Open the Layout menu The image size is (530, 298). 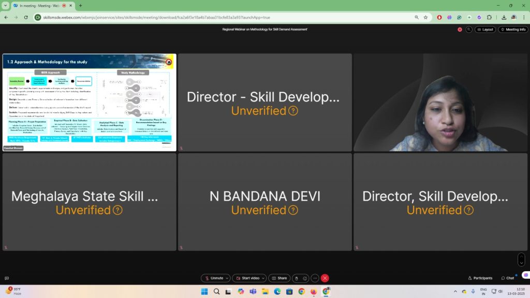pos(485,29)
